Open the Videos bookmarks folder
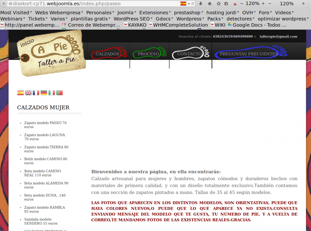 284,12
